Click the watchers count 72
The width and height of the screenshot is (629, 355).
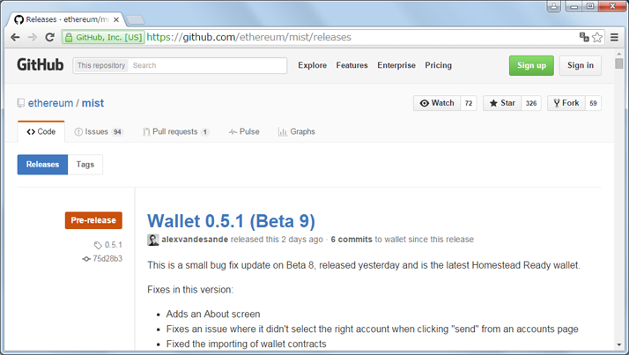tap(469, 103)
